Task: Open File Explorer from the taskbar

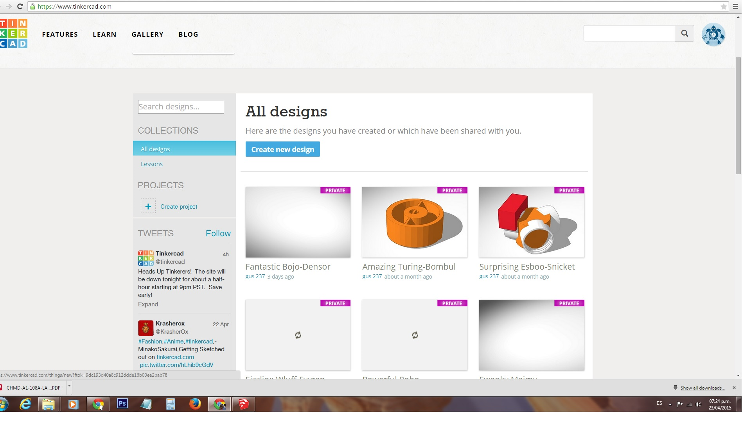Action: 49,404
